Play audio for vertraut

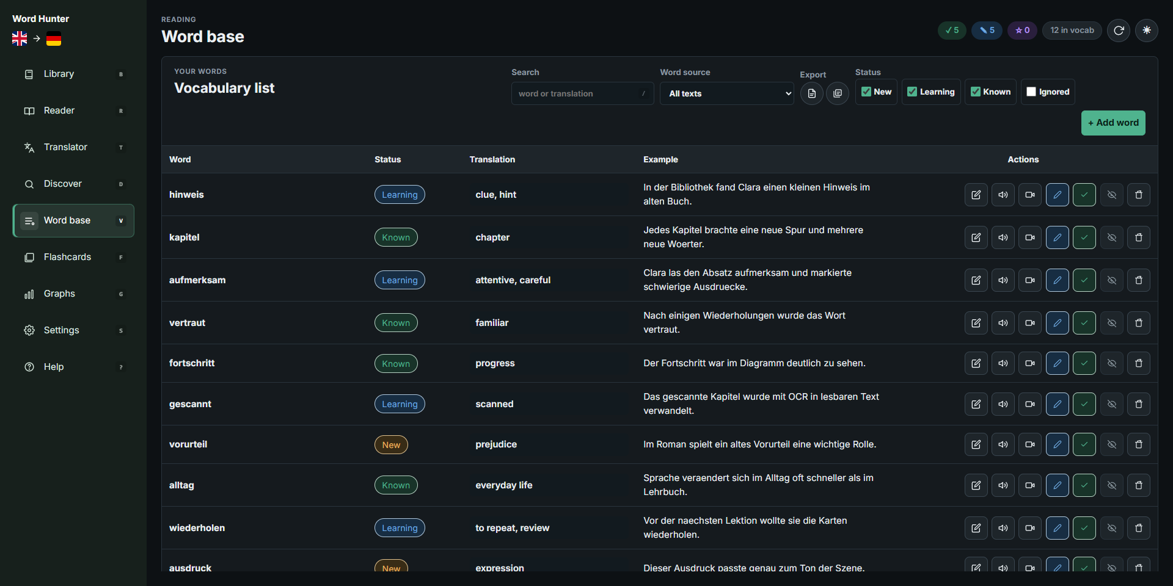(1003, 323)
